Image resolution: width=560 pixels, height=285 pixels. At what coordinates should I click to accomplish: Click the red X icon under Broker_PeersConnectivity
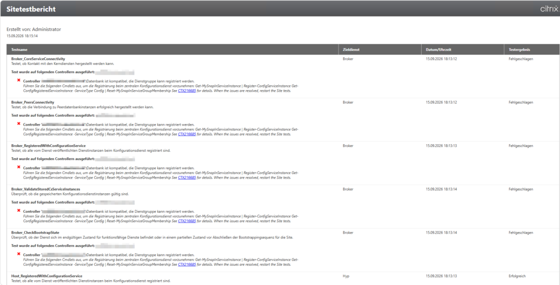click(x=19, y=123)
